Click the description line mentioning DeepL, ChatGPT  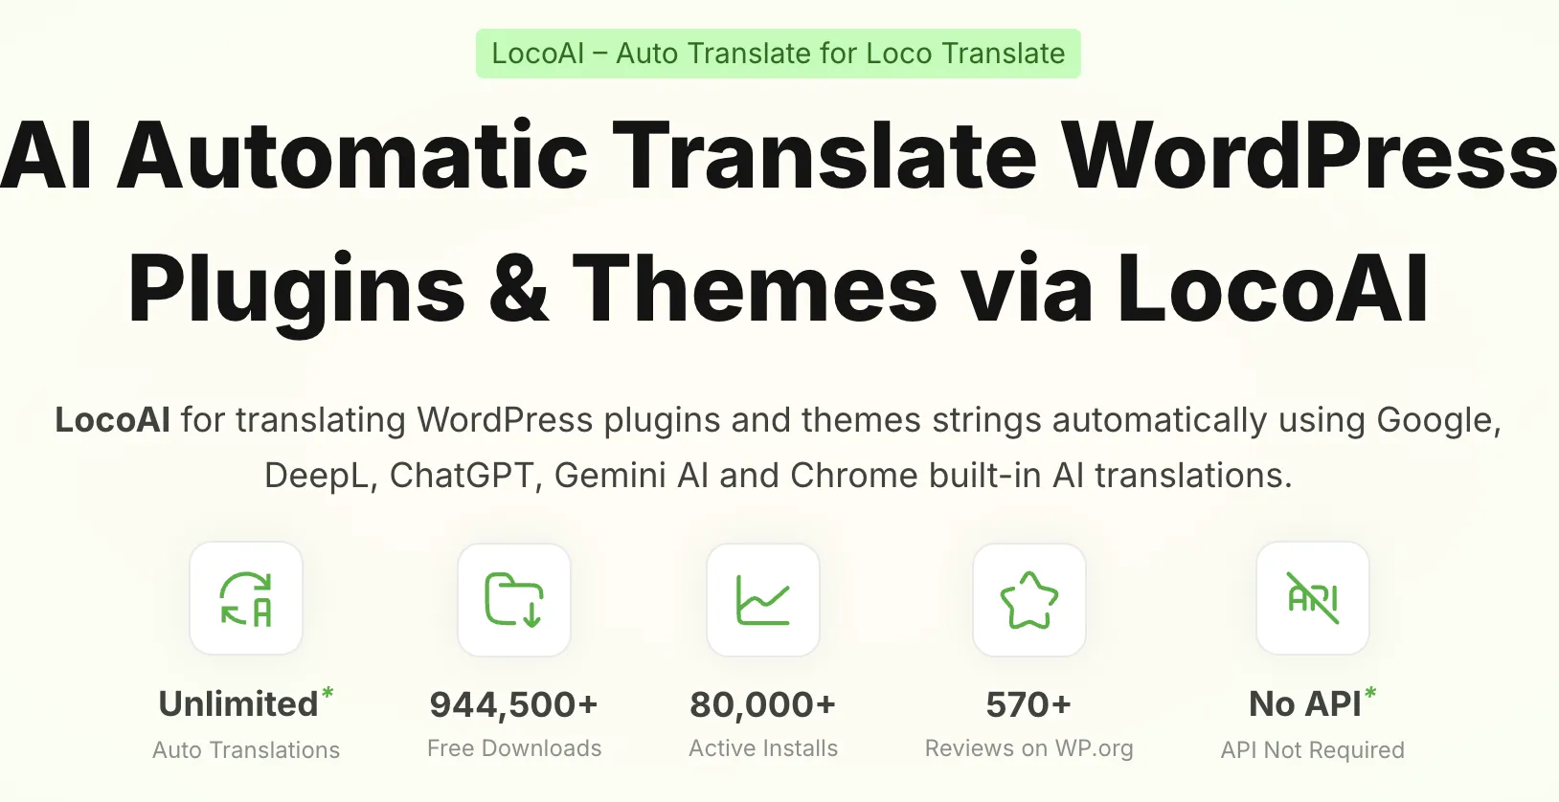779,476
